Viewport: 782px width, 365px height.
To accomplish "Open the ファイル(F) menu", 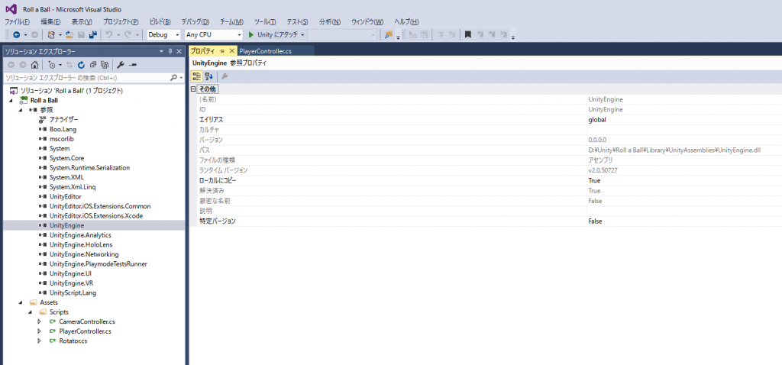I will (x=17, y=22).
